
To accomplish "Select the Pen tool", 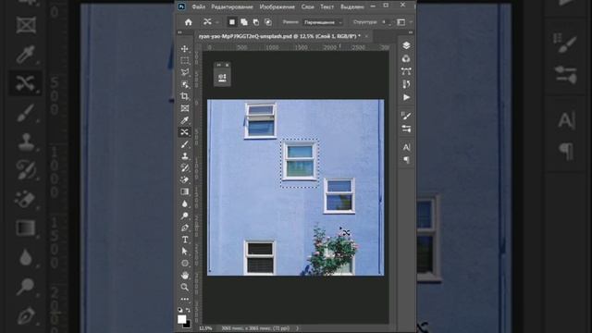I will (x=185, y=228).
